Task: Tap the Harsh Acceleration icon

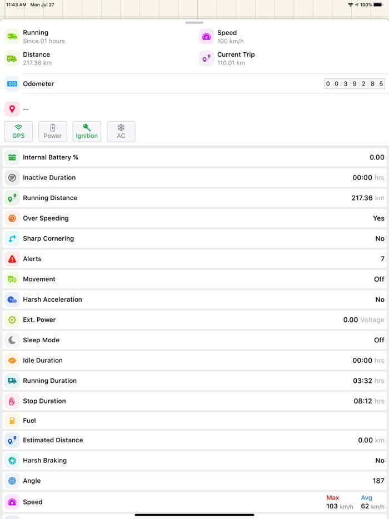Action: coord(12,300)
